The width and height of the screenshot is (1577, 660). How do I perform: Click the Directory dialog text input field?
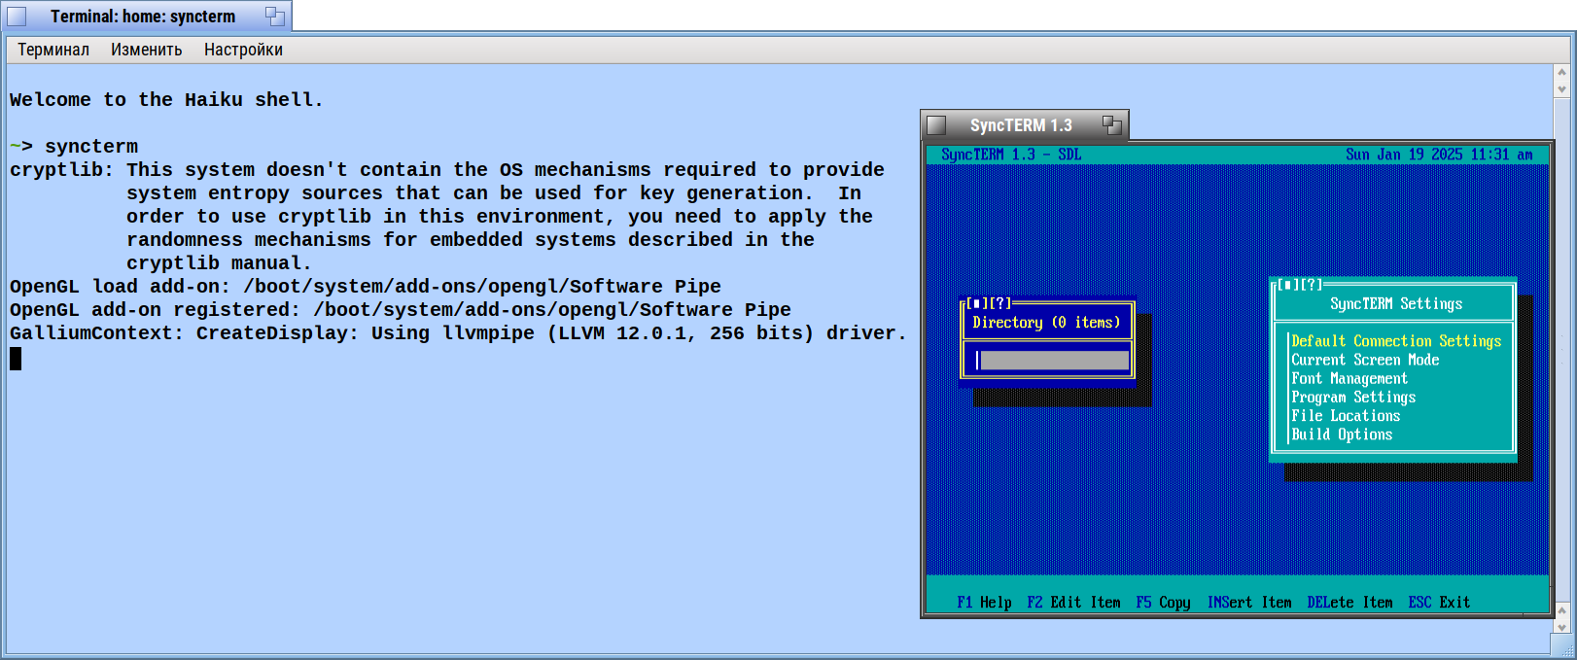[1053, 361]
